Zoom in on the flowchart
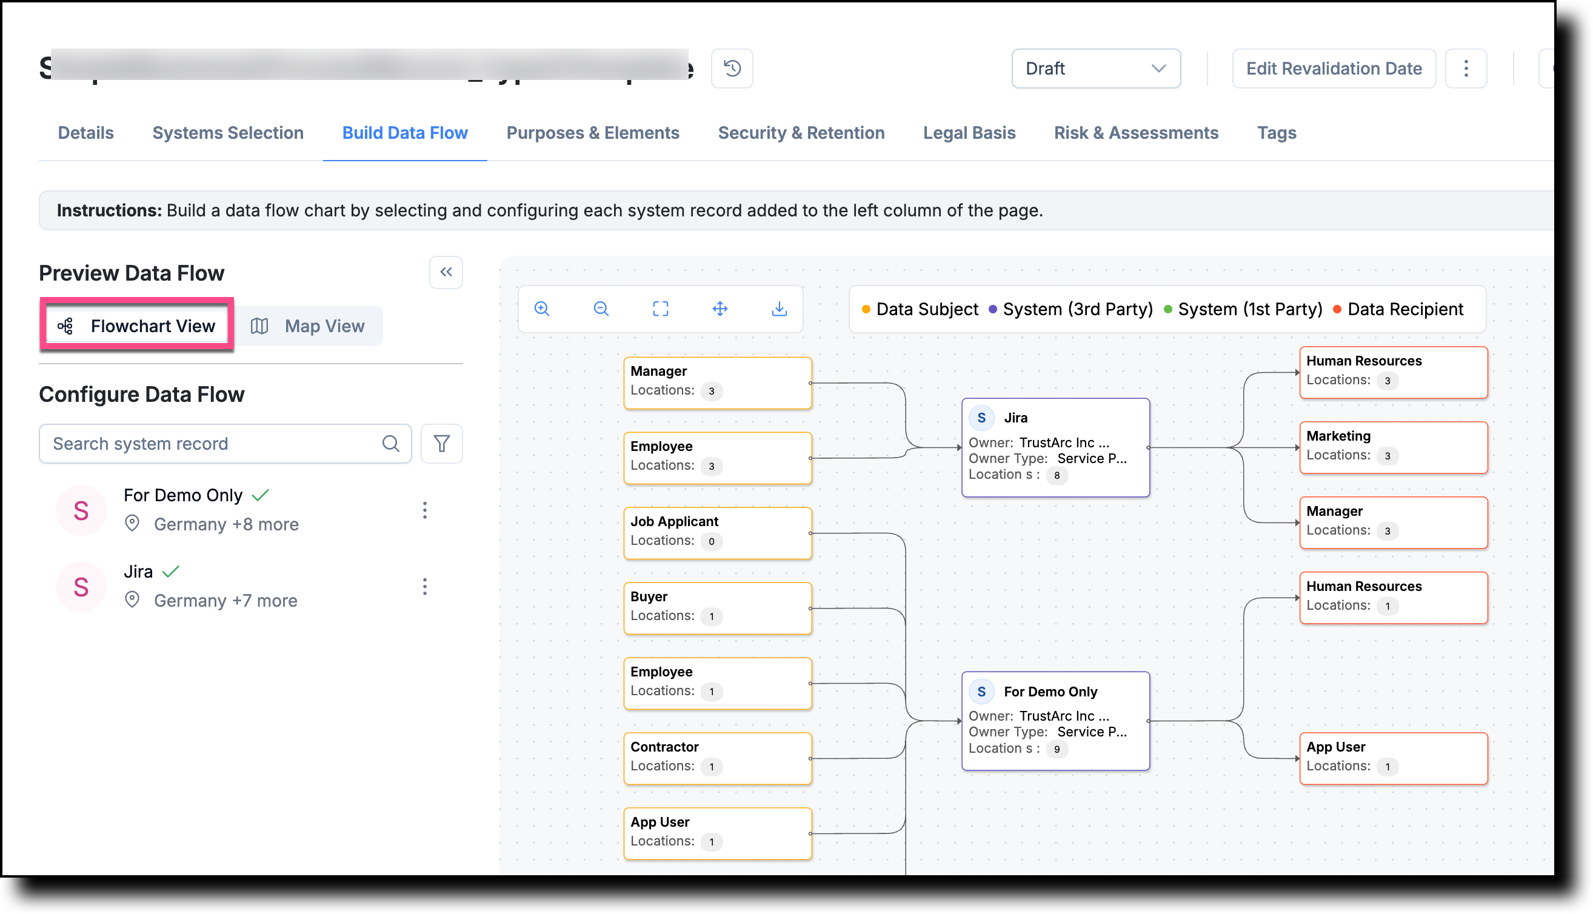1593x914 pixels. coord(542,309)
